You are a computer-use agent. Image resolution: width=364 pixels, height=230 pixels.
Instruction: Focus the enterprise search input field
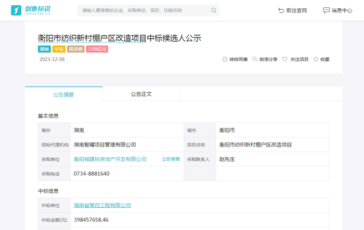tap(143, 10)
